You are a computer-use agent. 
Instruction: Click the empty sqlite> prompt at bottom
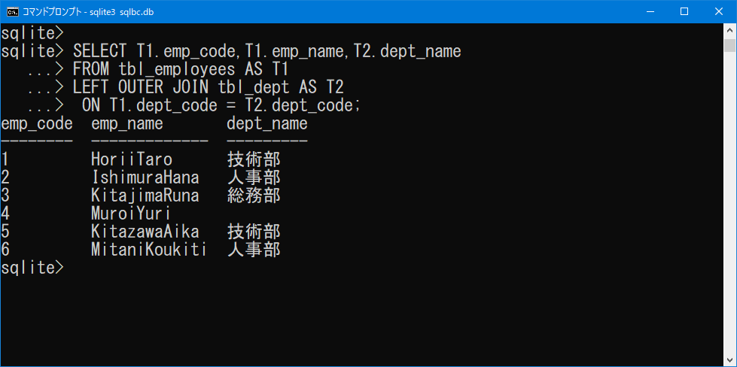[32, 268]
